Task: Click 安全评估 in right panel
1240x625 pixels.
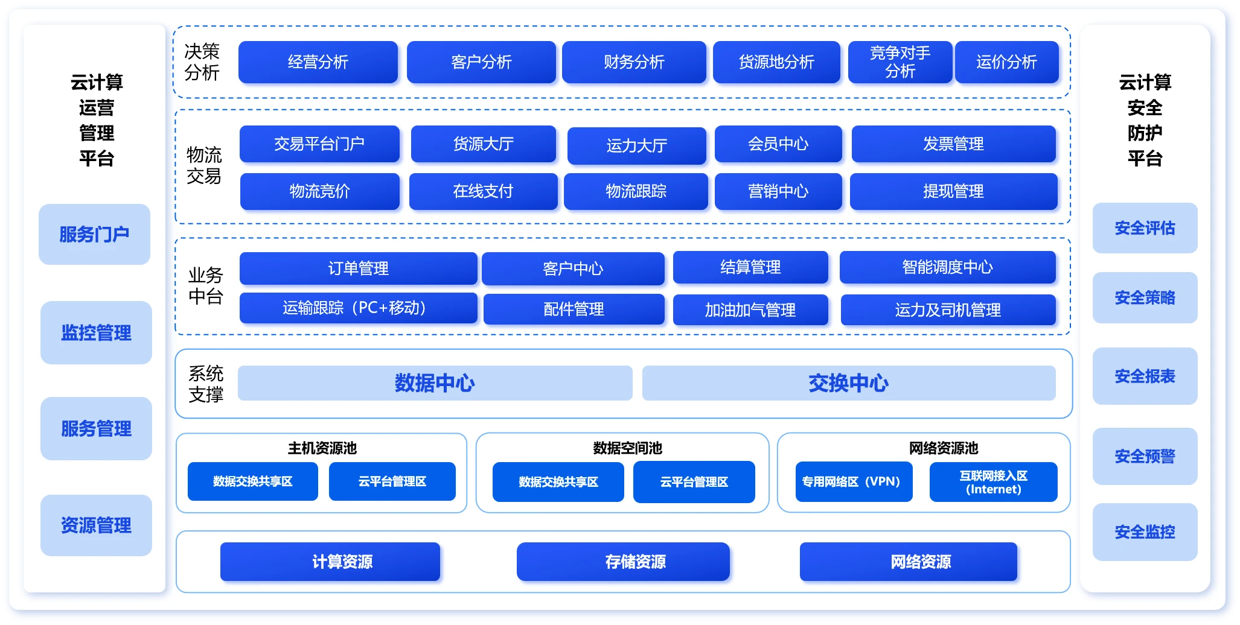Action: click(x=1145, y=228)
